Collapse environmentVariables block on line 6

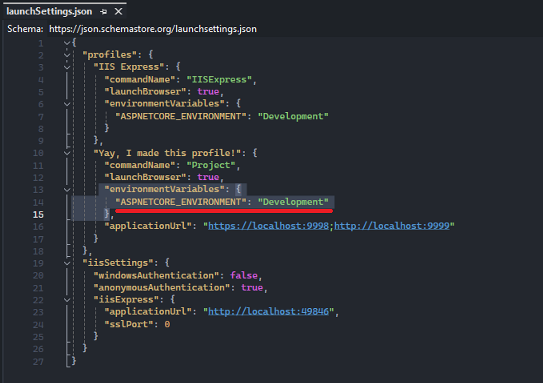pos(67,104)
